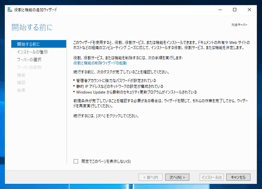The image size is (262, 189).
Task: Click the 管理者アカウント password bullet text
Action: click(x=116, y=81)
